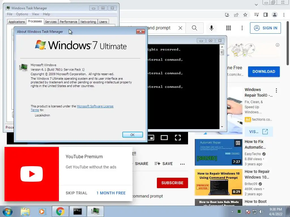Toggle miniplayer on video player
The height and width of the screenshot is (217, 290).
(151, 138)
